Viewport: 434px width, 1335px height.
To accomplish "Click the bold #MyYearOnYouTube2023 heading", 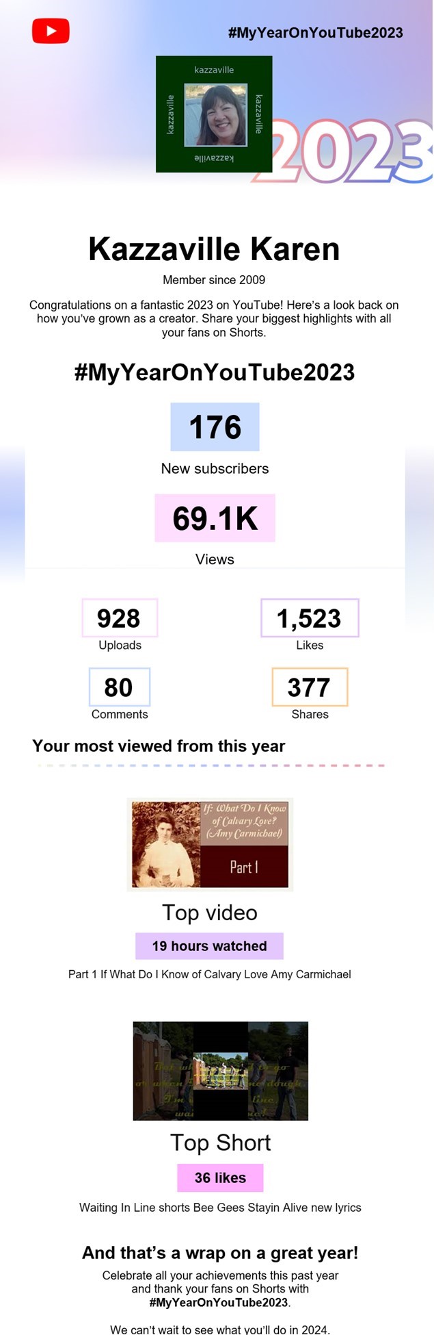I will [214, 372].
